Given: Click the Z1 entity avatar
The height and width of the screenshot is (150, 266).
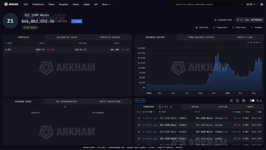Looking at the screenshot, I should pos(10,21).
